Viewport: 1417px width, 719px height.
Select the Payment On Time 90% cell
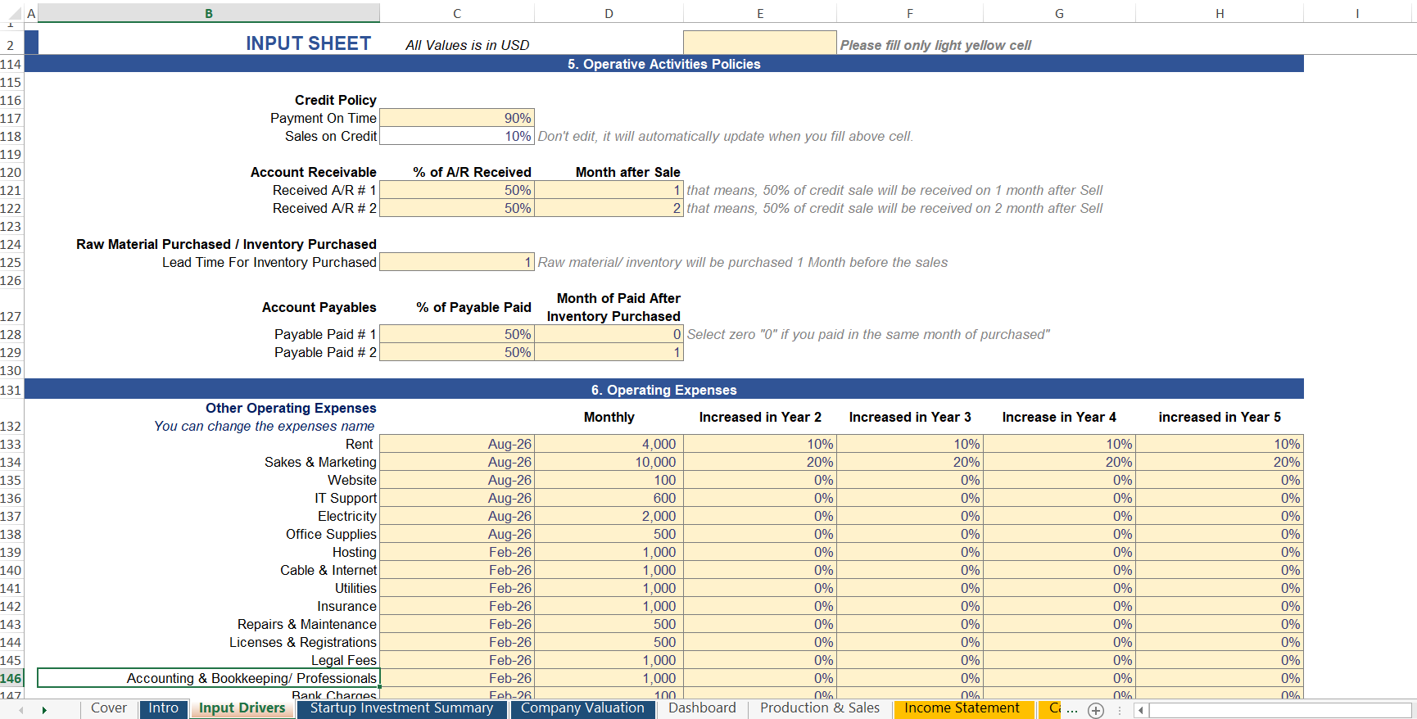coord(456,118)
